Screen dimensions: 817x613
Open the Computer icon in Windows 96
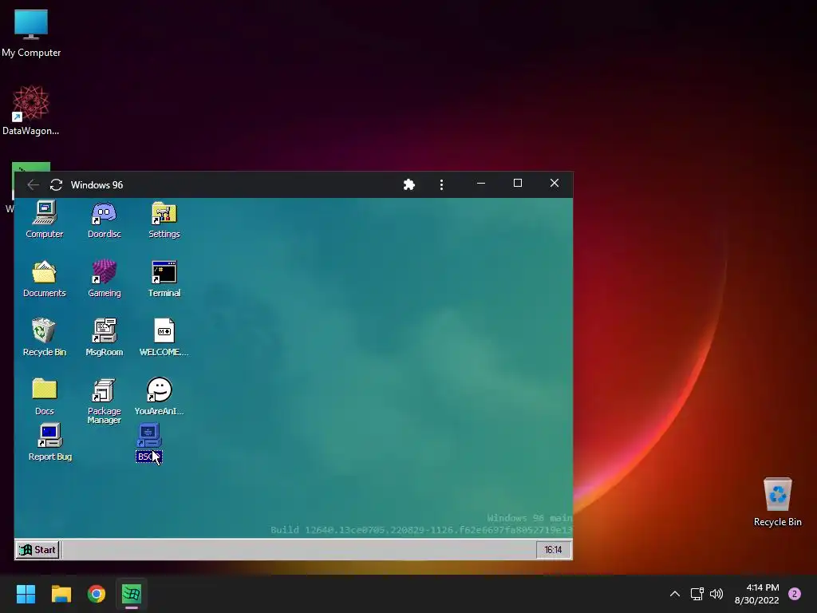click(45, 220)
